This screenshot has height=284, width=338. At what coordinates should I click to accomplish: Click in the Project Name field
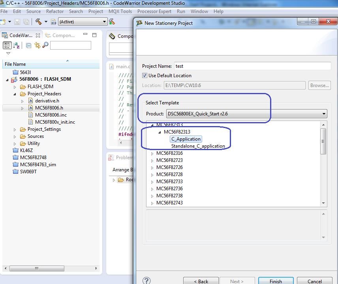[x=253, y=66]
